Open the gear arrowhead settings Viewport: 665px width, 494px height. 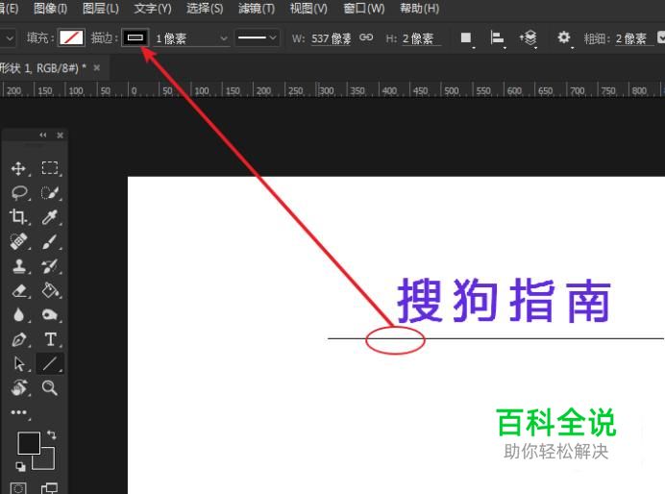564,37
